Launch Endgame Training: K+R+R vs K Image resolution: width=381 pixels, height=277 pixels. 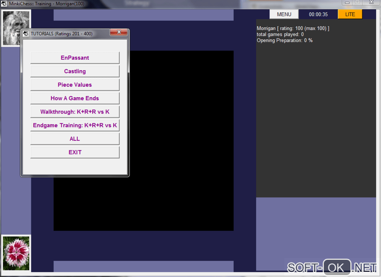click(75, 125)
